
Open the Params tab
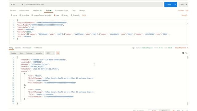(x=13, y=10)
